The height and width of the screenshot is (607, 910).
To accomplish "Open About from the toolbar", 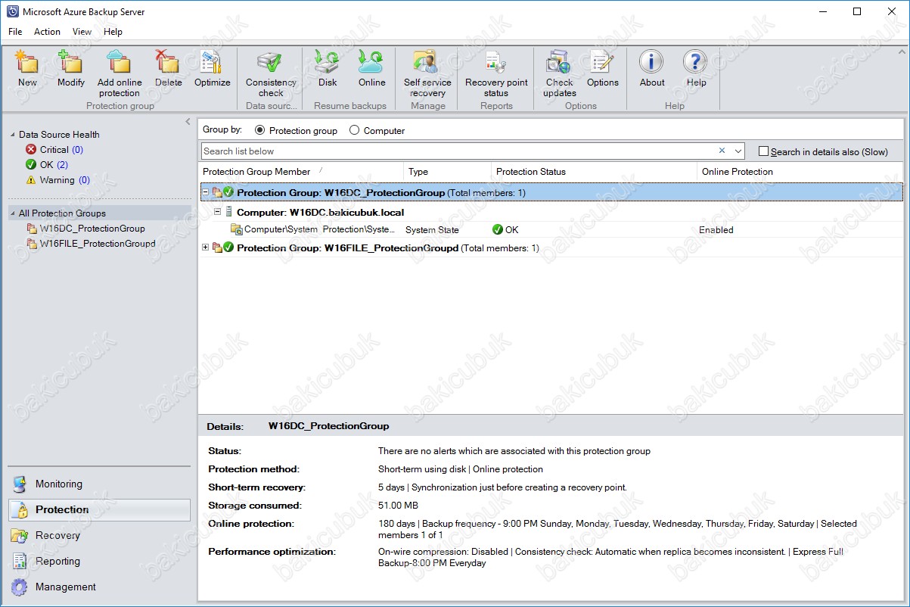I will (x=651, y=62).
